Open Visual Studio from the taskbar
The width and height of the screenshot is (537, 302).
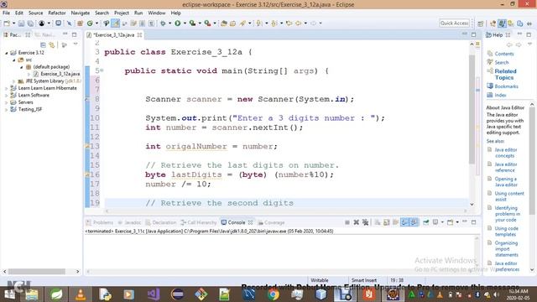click(x=154, y=294)
